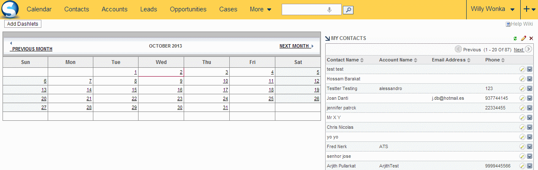The height and width of the screenshot is (170, 538).
Task: Go to next contacts page arrow icon
Action: pyautogui.click(x=530, y=50)
